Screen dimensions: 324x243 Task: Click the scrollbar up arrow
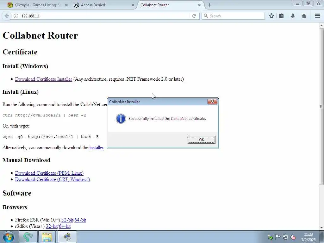pyautogui.click(x=321, y=25)
